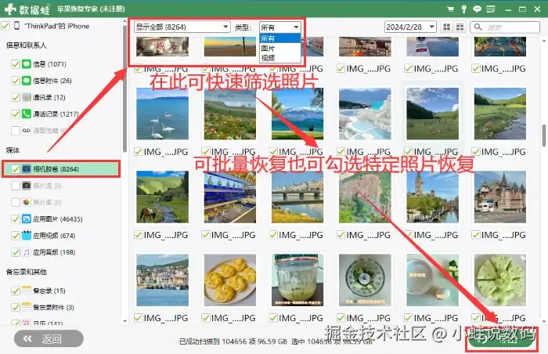Uncheck the 应用视频 (674) checkbox
Image resolution: width=548 pixels, height=354 pixels.
coord(16,236)
